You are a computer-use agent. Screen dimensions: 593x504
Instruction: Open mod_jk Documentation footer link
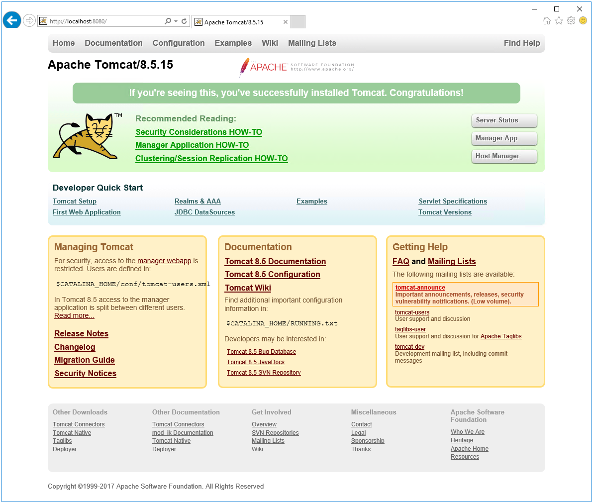tap(183, 433)
